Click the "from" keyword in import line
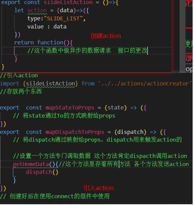This screenshot has height=205, width=194. [88, 83]
